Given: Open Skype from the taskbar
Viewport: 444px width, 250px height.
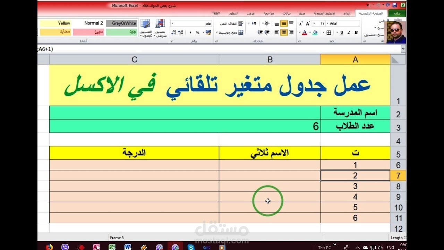Looking at the screenshot, I should coord(191,247).
